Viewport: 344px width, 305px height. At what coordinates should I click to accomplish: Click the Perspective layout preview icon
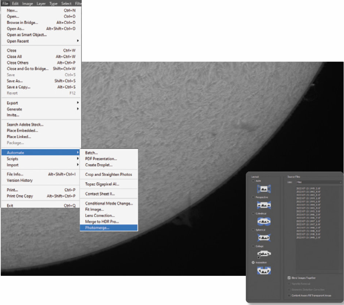[x=264, y=205]
